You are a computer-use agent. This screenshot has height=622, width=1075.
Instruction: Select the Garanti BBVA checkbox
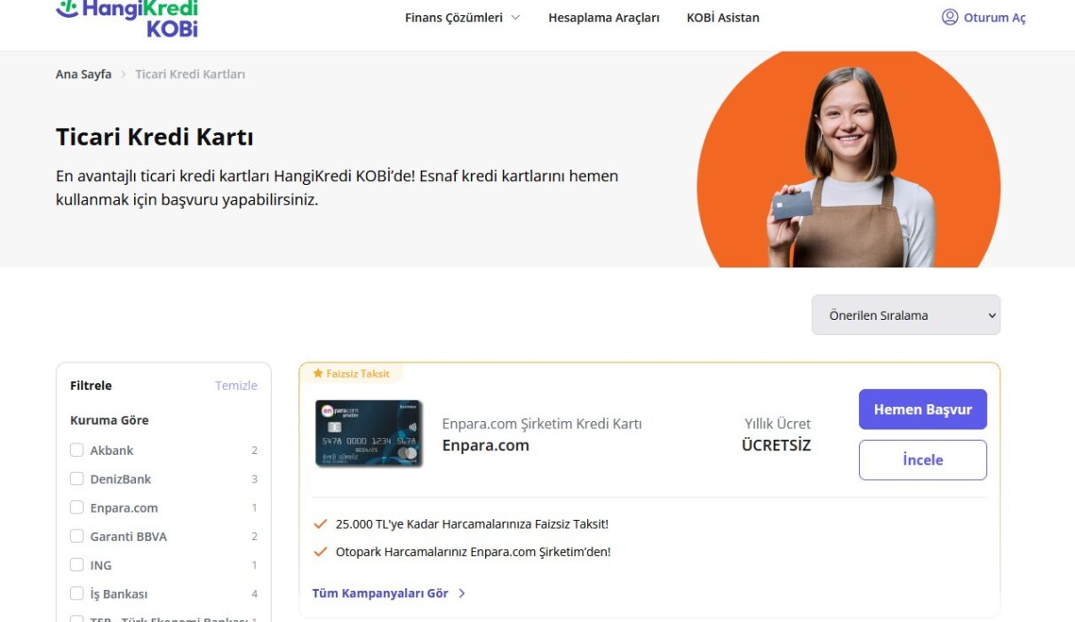pyautogui.click(x=76, y=536)
